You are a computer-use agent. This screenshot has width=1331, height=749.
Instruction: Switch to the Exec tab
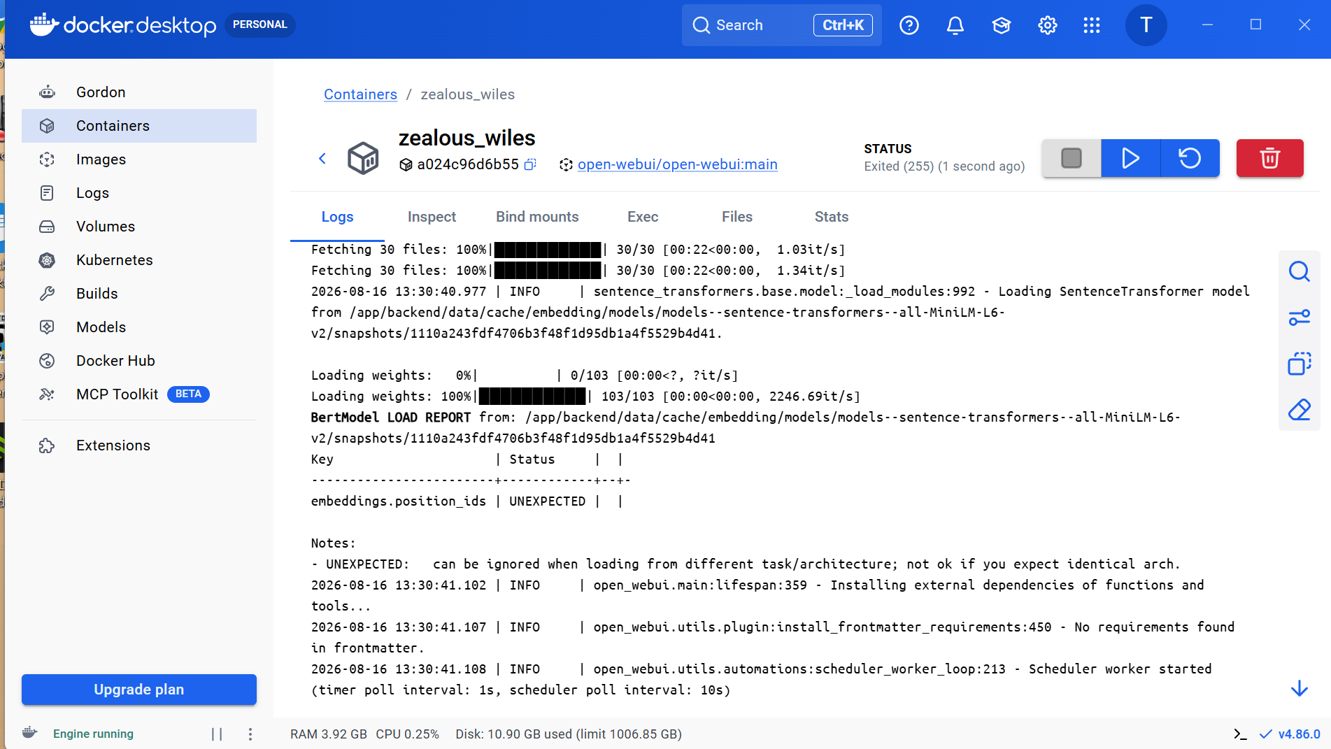pos(643,217)
